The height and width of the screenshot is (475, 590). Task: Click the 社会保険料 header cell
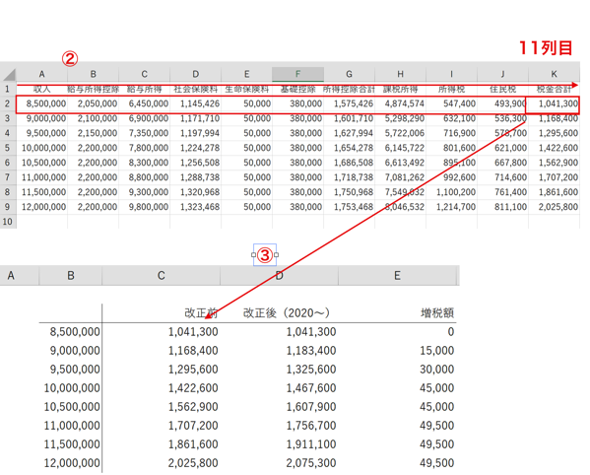click(195, 90)
